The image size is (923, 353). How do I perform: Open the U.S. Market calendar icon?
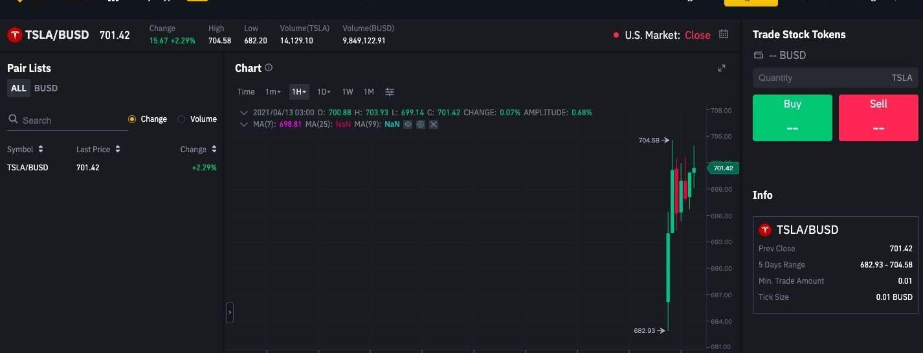click(x=724, y=34)
